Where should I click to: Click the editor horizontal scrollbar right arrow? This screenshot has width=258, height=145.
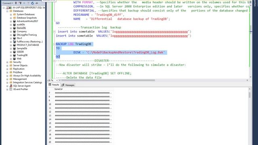pos(247,81)
